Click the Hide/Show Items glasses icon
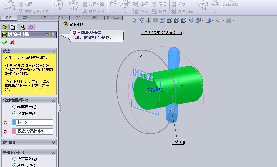Screen dimensions: 277x167 (218, 20)
